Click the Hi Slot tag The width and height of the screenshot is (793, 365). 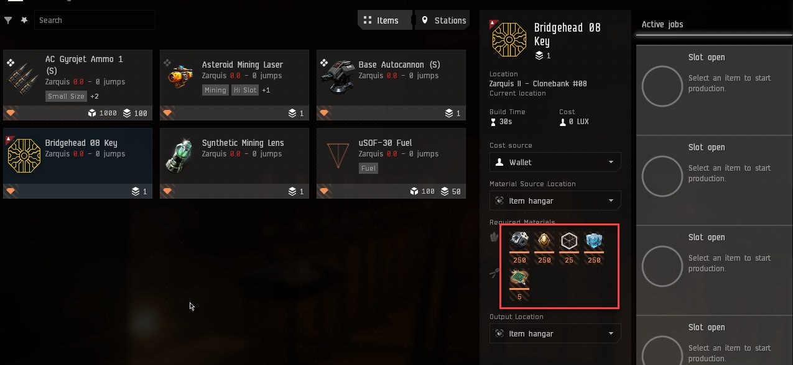click(x=245, y=90)
